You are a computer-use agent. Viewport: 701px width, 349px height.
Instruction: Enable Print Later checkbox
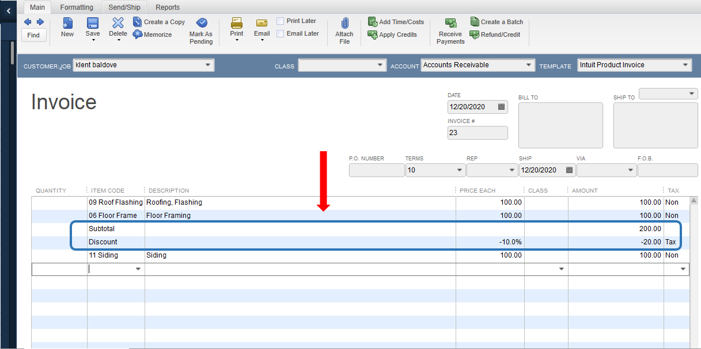point(281,21)
